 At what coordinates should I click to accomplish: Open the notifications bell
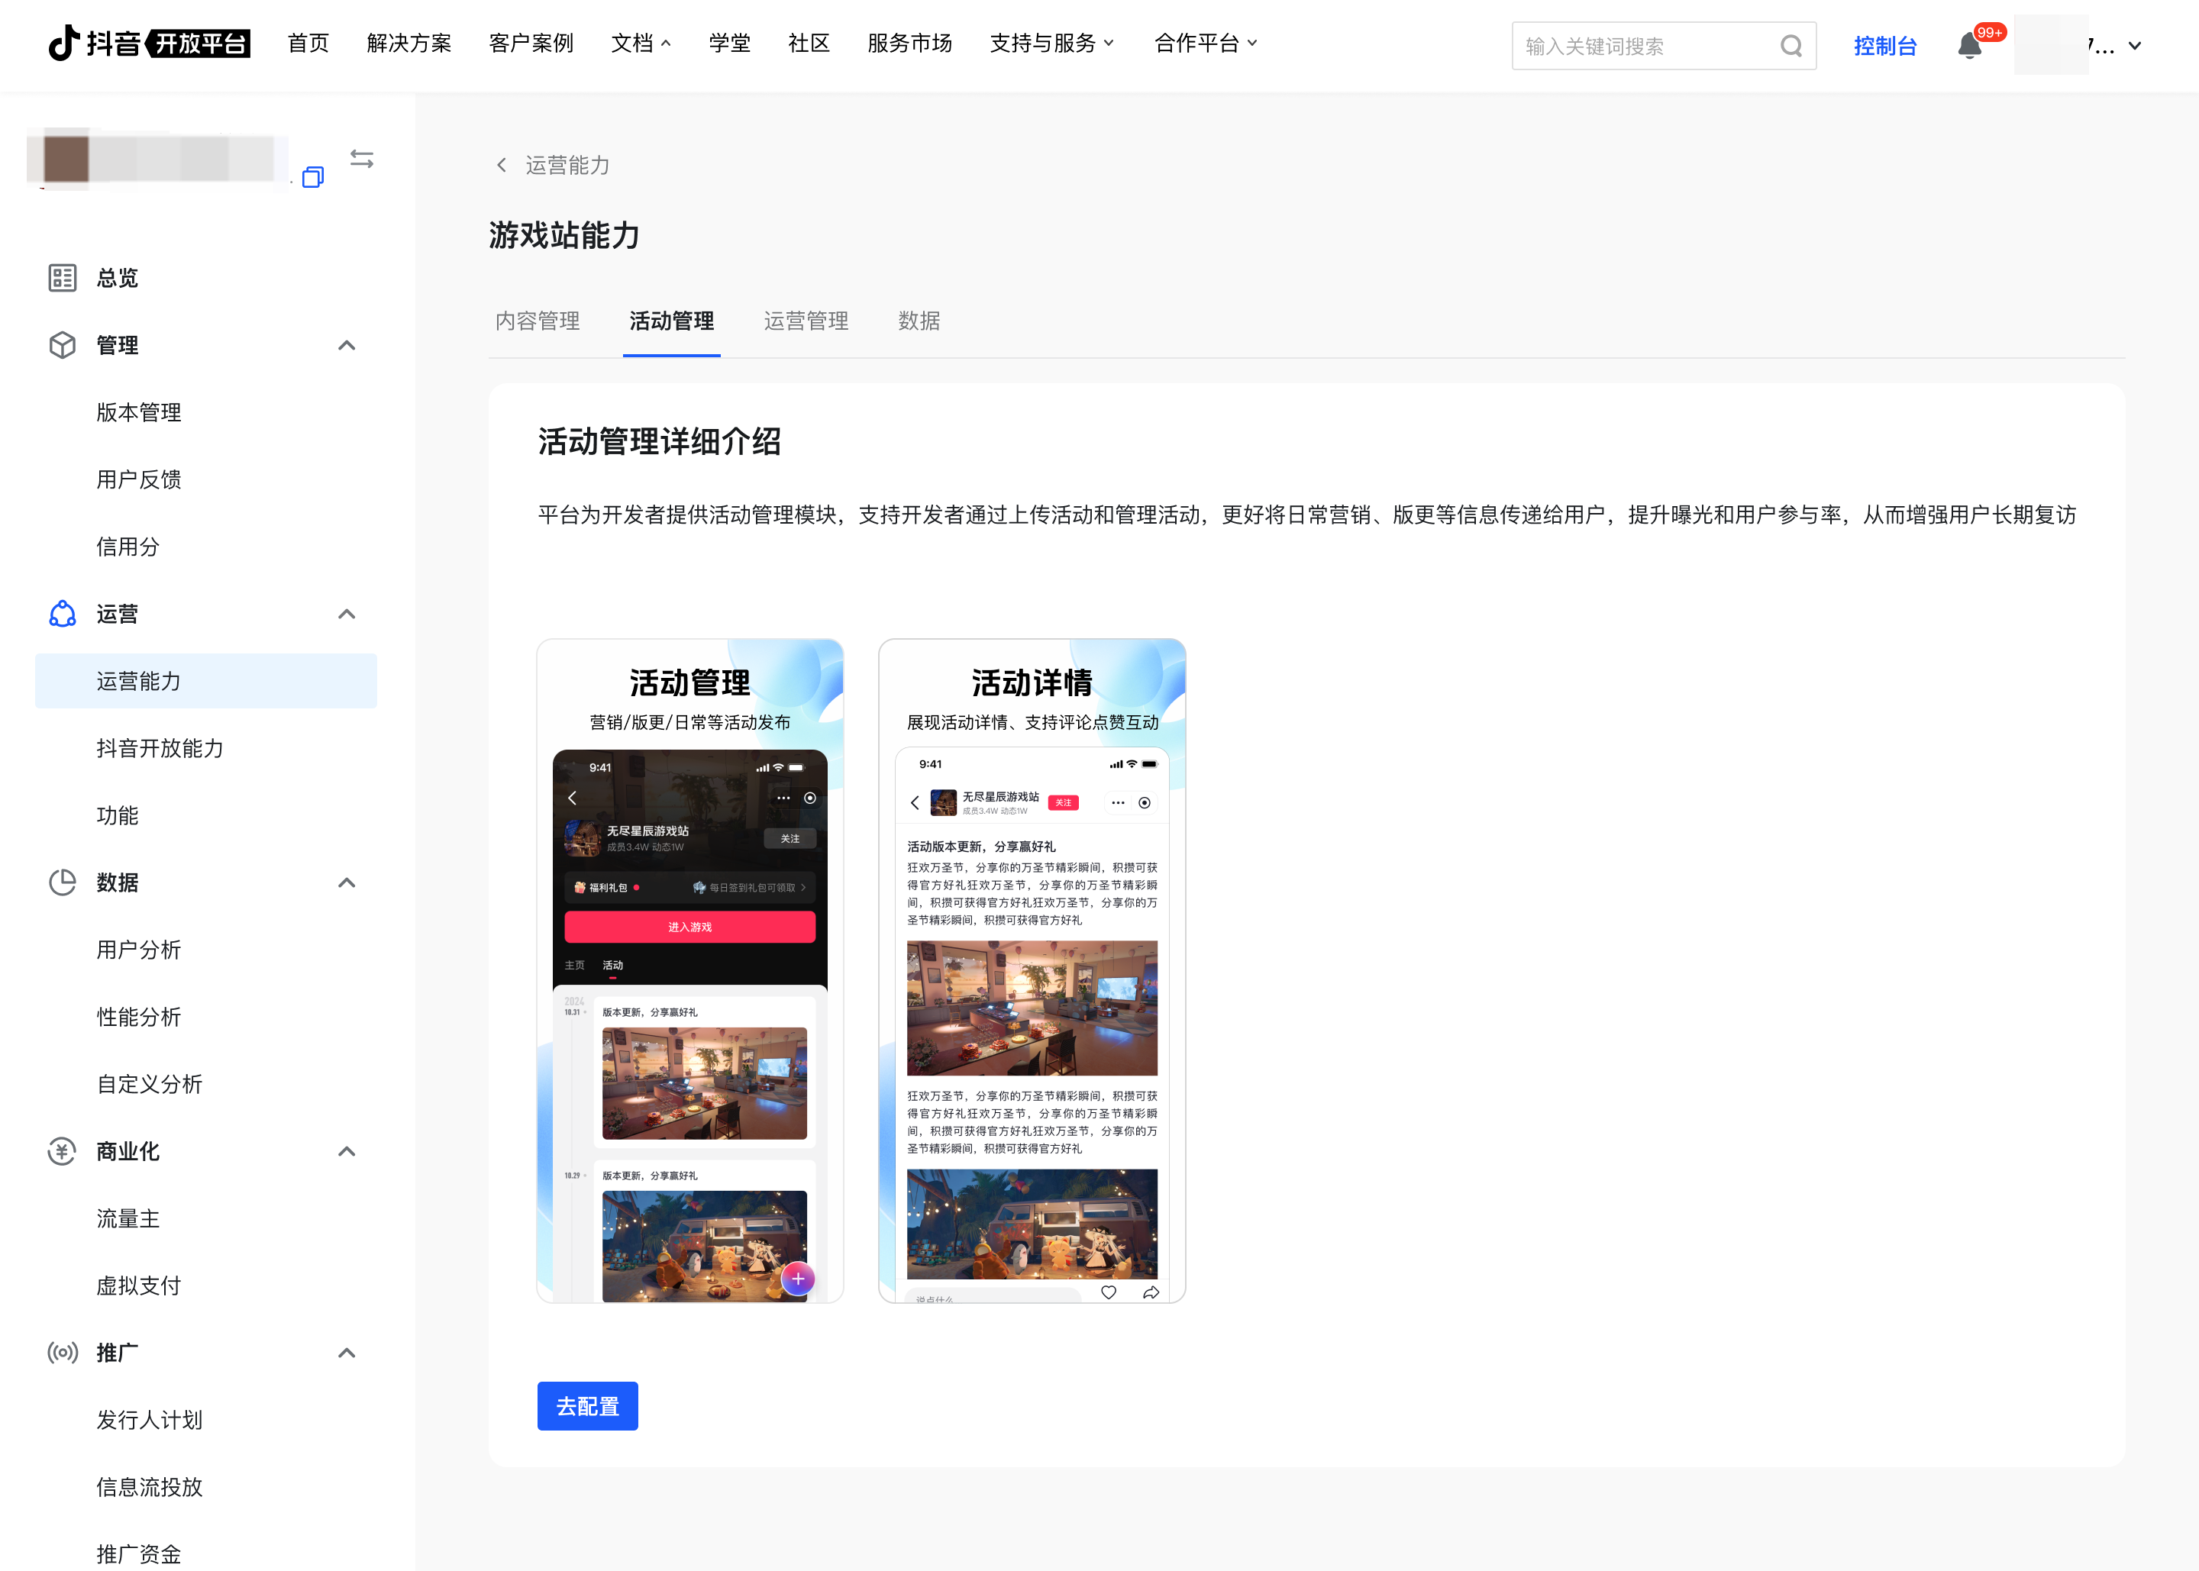(1968, 46)
